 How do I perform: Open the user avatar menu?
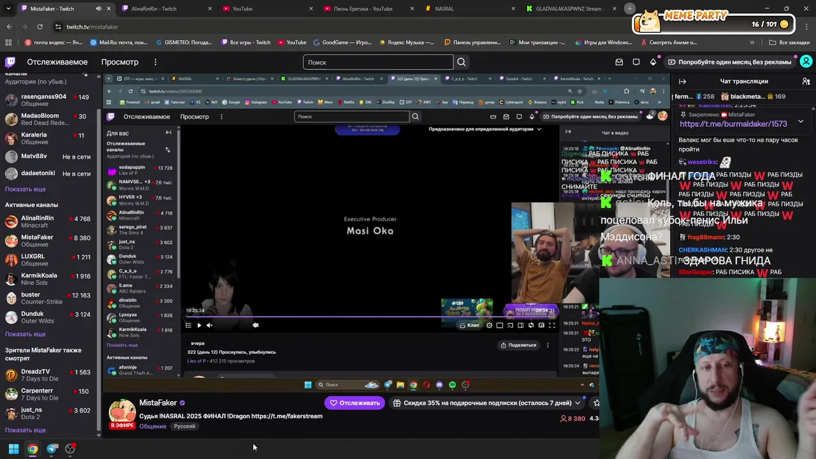point(806,62)
